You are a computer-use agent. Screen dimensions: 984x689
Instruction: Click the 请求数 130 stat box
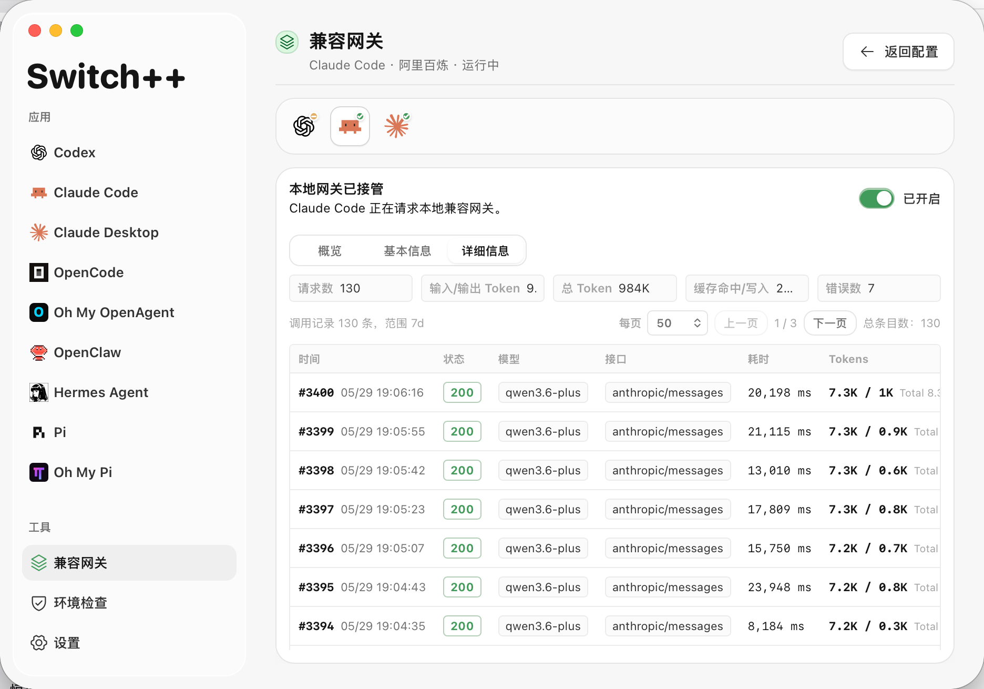pyautogui.click(x=351, y=288)
